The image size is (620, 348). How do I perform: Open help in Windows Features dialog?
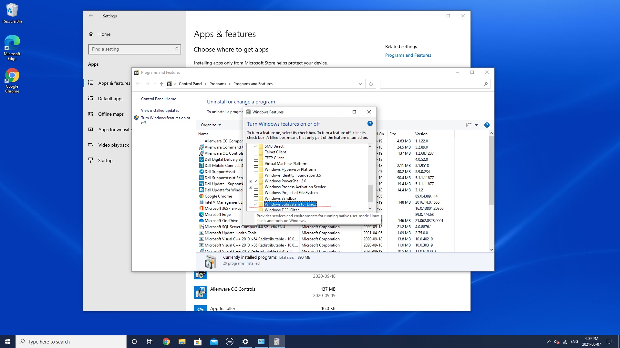point(370,123)
